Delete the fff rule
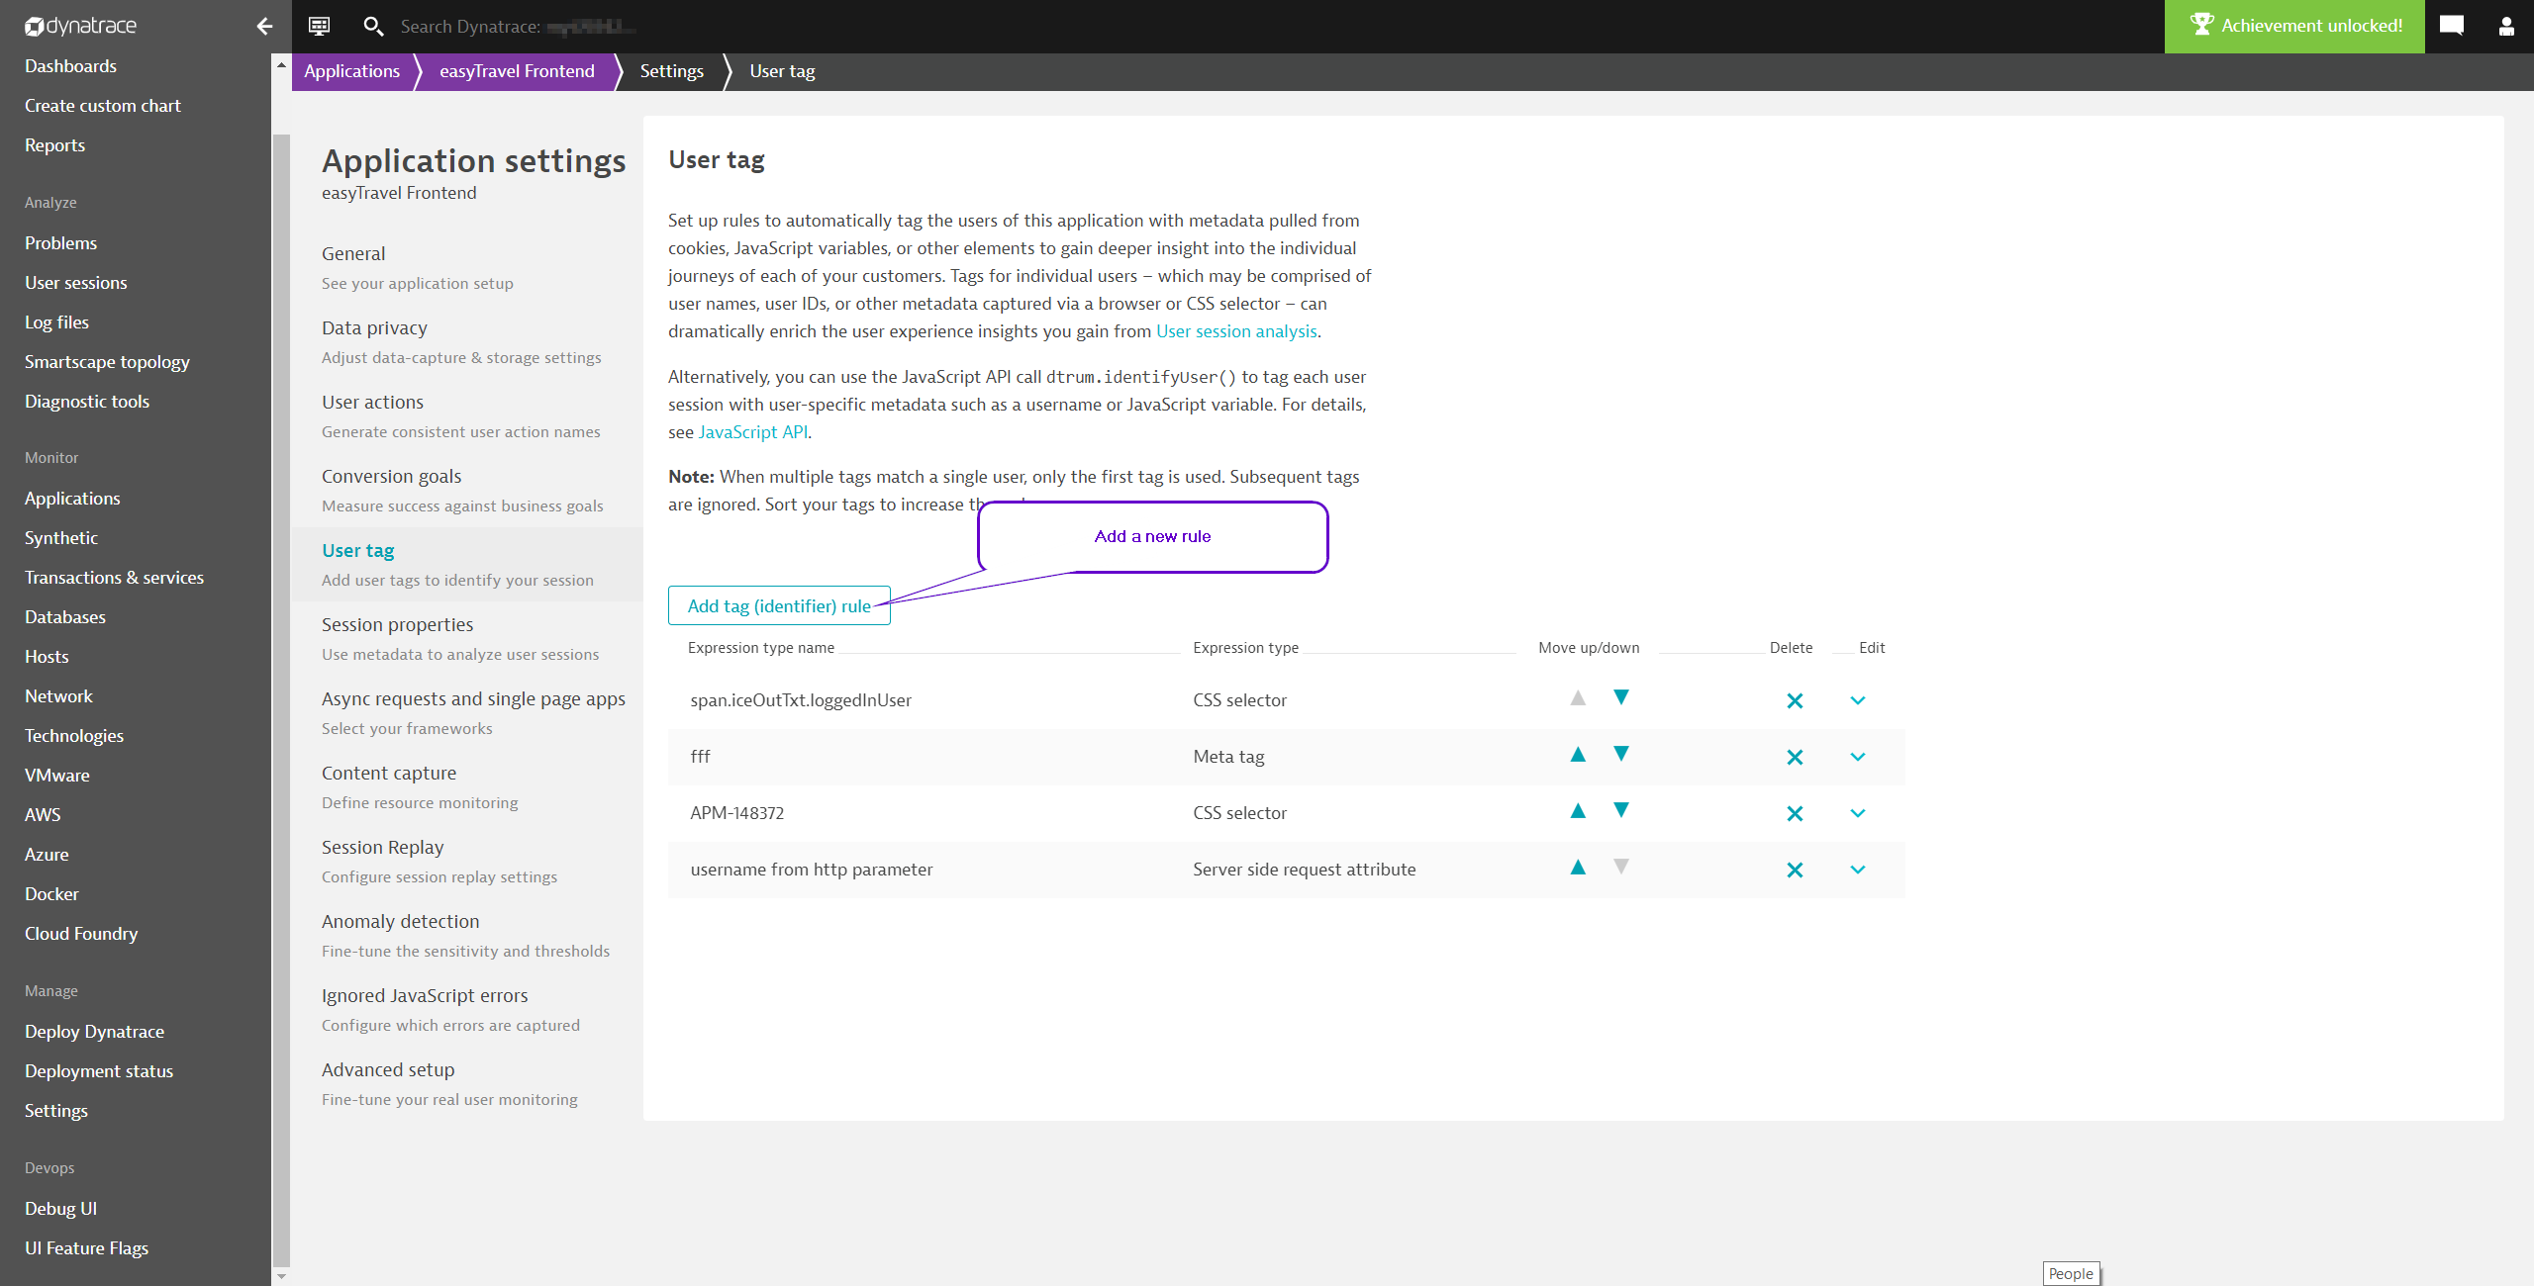 click(1795, 757)
